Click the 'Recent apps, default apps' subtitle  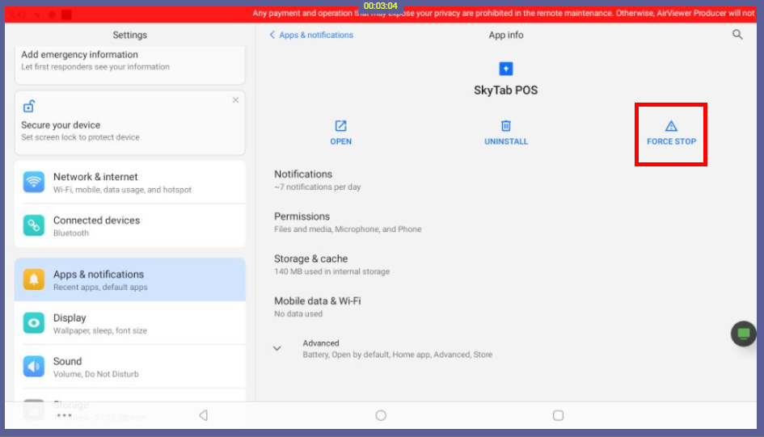click(100, 287)
